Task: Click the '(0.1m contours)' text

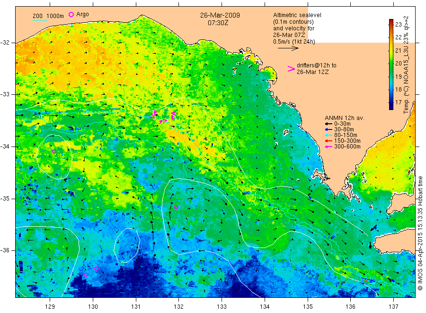Action: click(293, 22)
